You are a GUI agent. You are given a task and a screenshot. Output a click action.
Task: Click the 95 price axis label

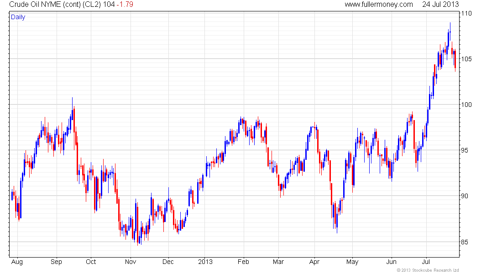coord(465,150)
